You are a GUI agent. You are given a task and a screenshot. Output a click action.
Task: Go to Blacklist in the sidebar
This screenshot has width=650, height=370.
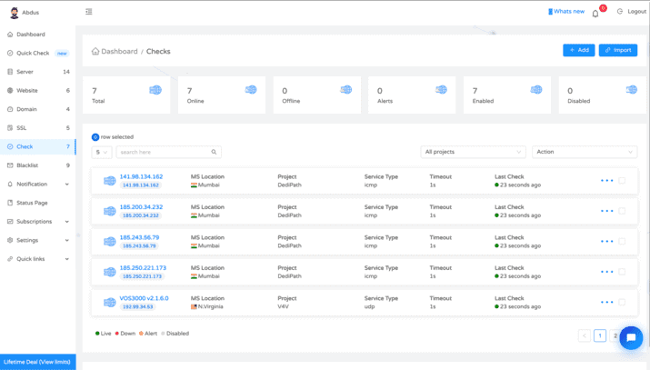(27, 165)
